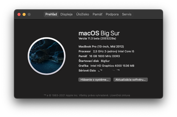Image resolution: width=177 pixels, height=117 pixels.
Task: Click the Štartovací disk BigSur line
Action: [94, 61]
